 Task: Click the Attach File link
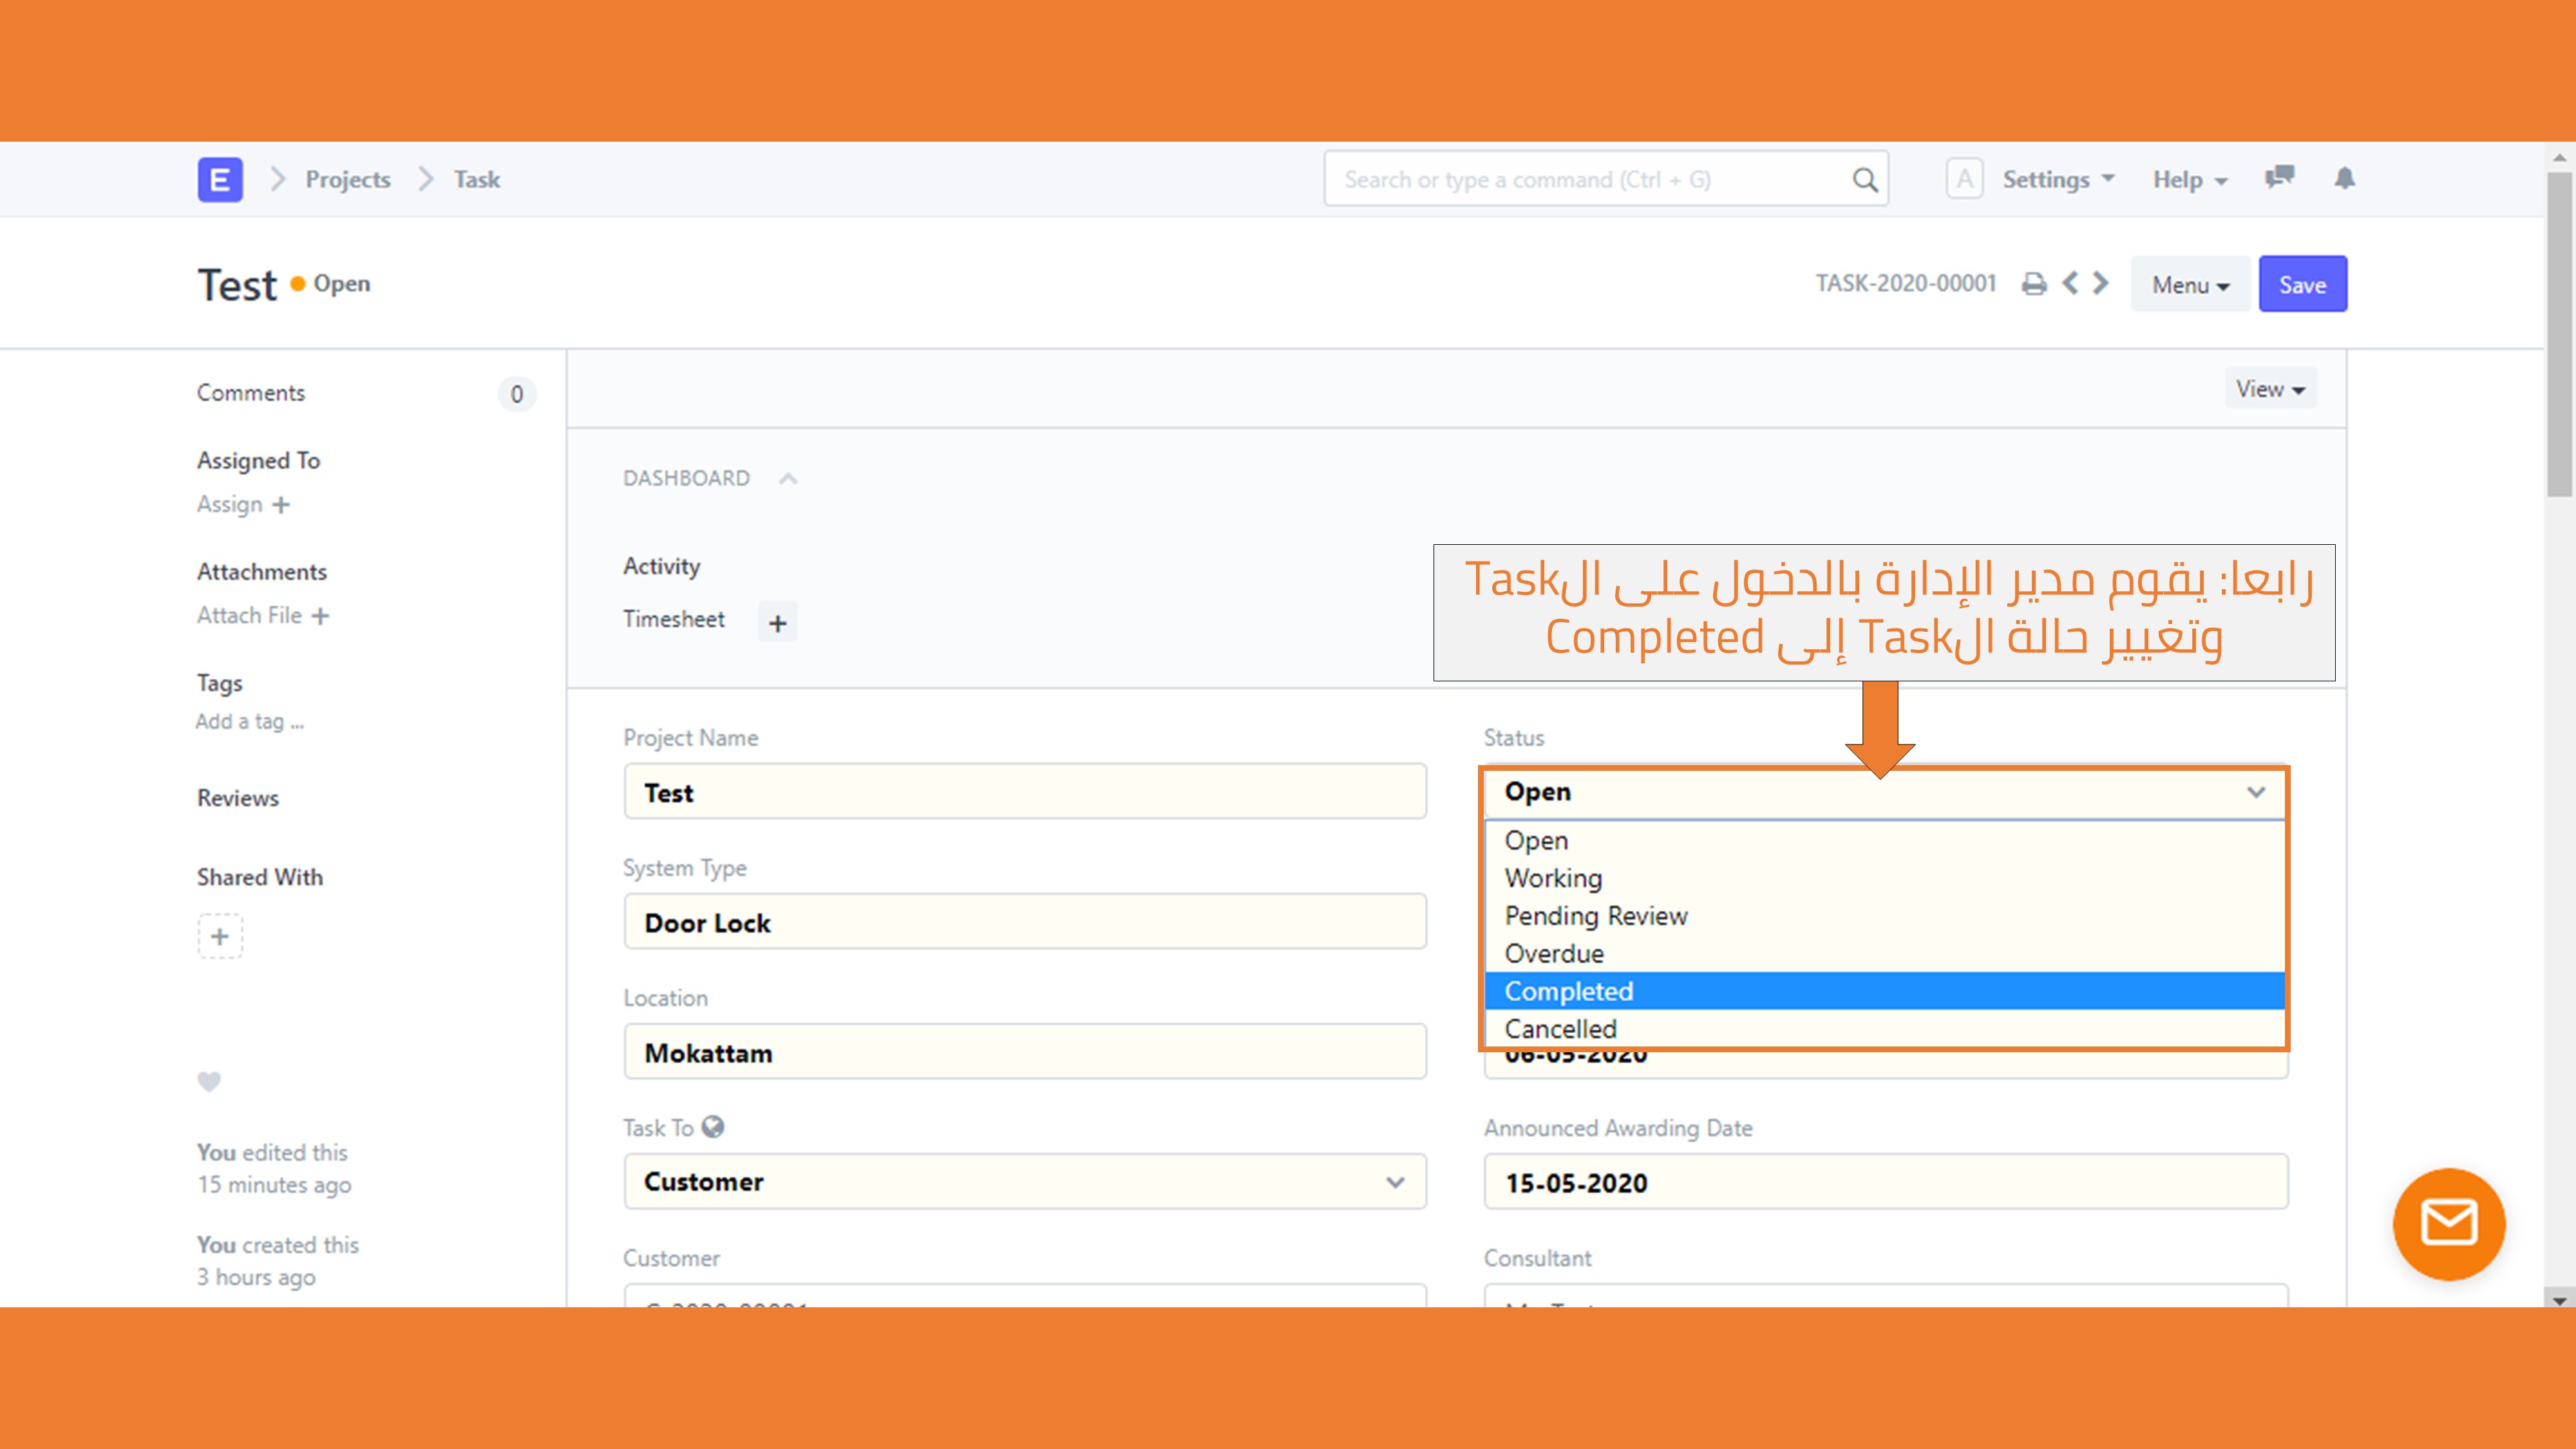click(249, 615)
